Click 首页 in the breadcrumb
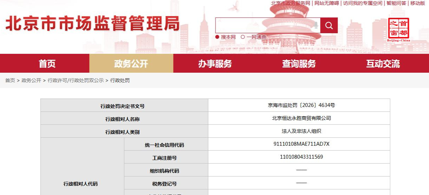Image resolution: width=429 pixels, height=195 pixels. click(x=10, y=80)
